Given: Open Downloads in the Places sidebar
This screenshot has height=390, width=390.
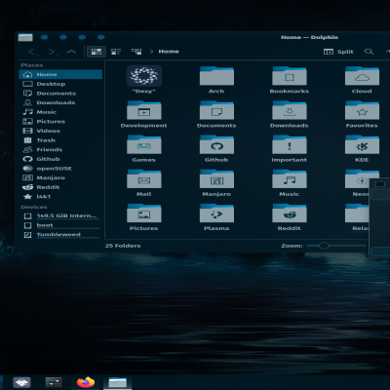Looking at the screenshot, I should click(60, 102).
